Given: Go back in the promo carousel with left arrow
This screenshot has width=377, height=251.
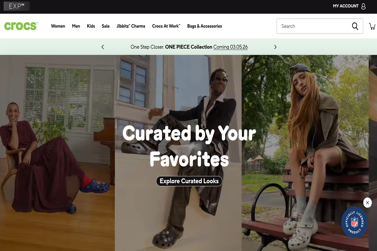Looking at the screenshot, I should click(x=102, y=47).
